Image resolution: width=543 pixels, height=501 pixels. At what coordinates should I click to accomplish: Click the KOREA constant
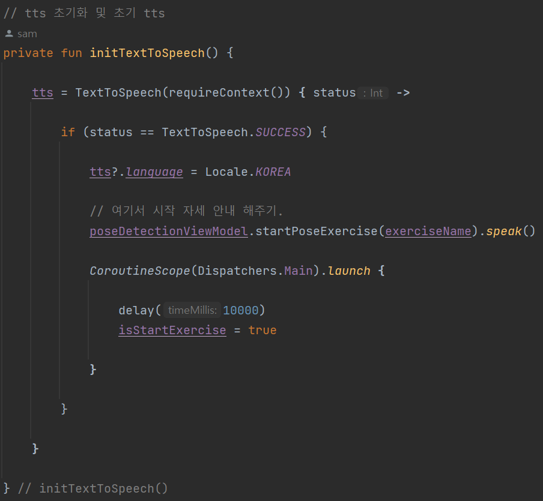coord(273,172)
